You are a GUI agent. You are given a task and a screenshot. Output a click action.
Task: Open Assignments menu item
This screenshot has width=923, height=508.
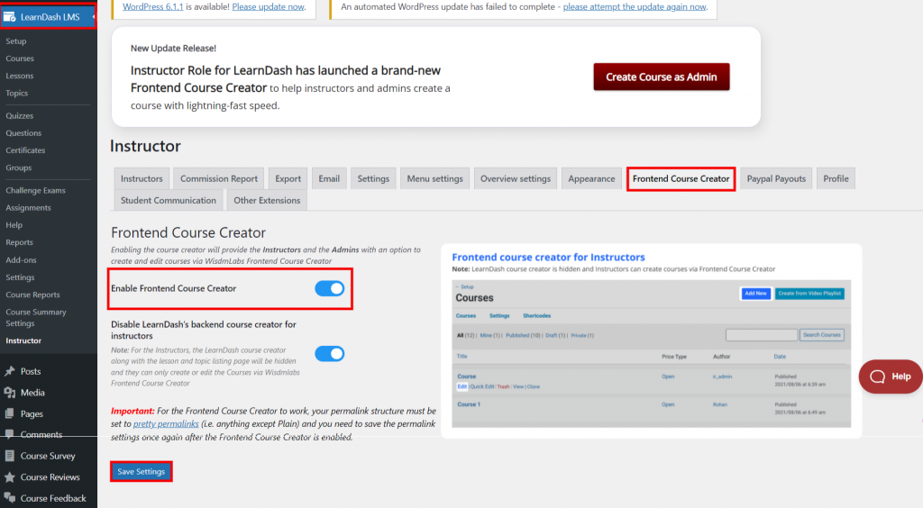coord(28,207)
